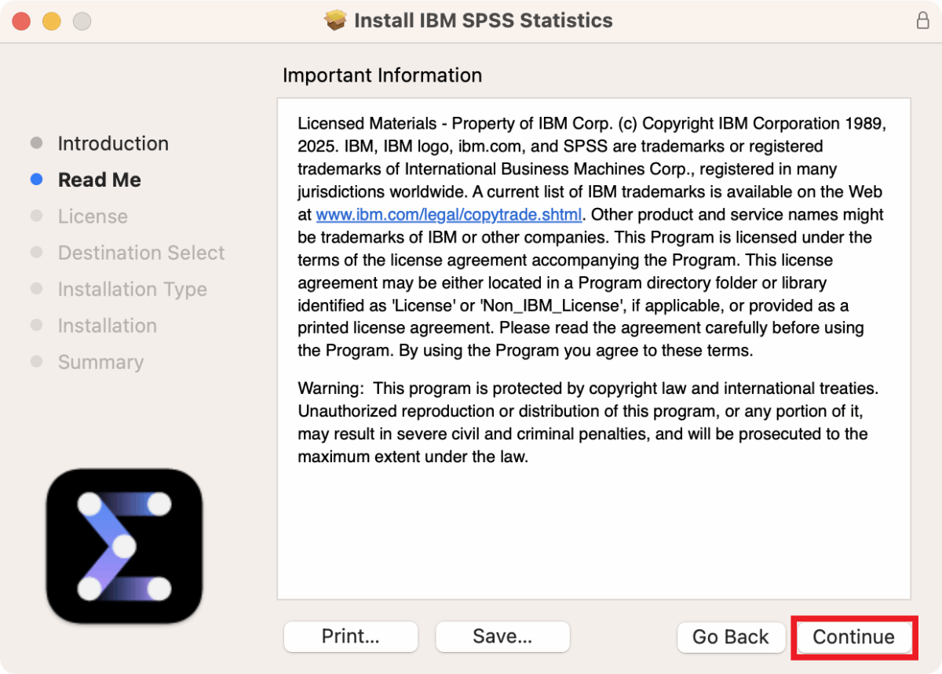The height and width of the screenshot is (674, 942).
Task: Click the Introduction step indicator dot
Action: coord(37,144)
